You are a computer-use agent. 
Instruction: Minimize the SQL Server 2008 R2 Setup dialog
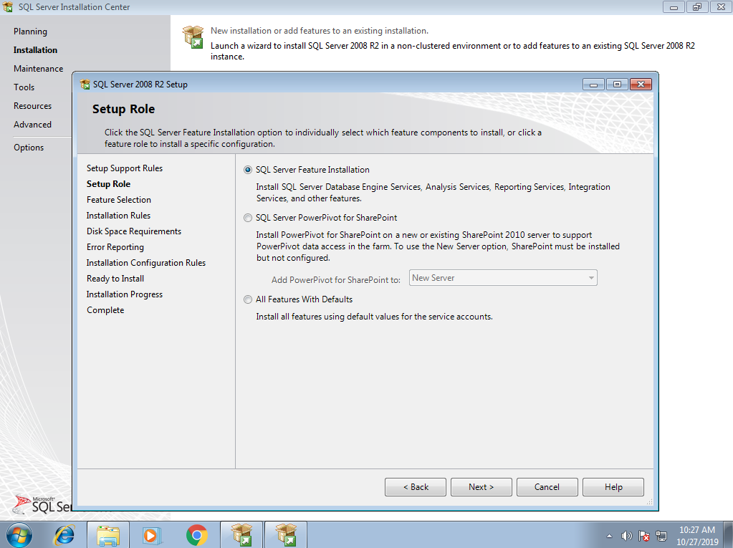tap(593, 85)
